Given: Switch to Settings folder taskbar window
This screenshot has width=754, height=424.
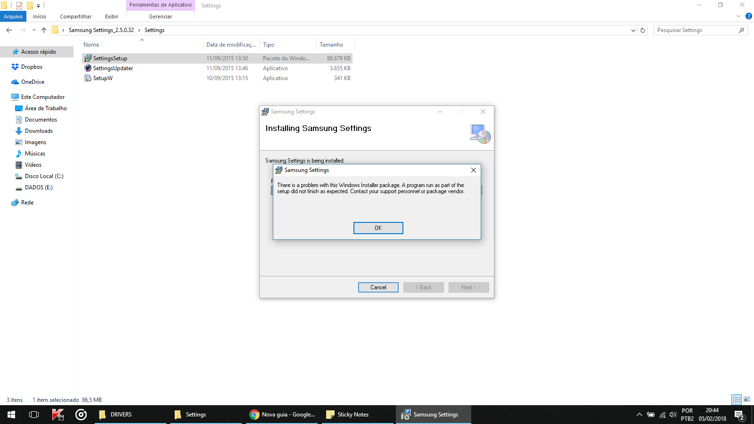Looking at the screenshot, I should pos(206,415).
